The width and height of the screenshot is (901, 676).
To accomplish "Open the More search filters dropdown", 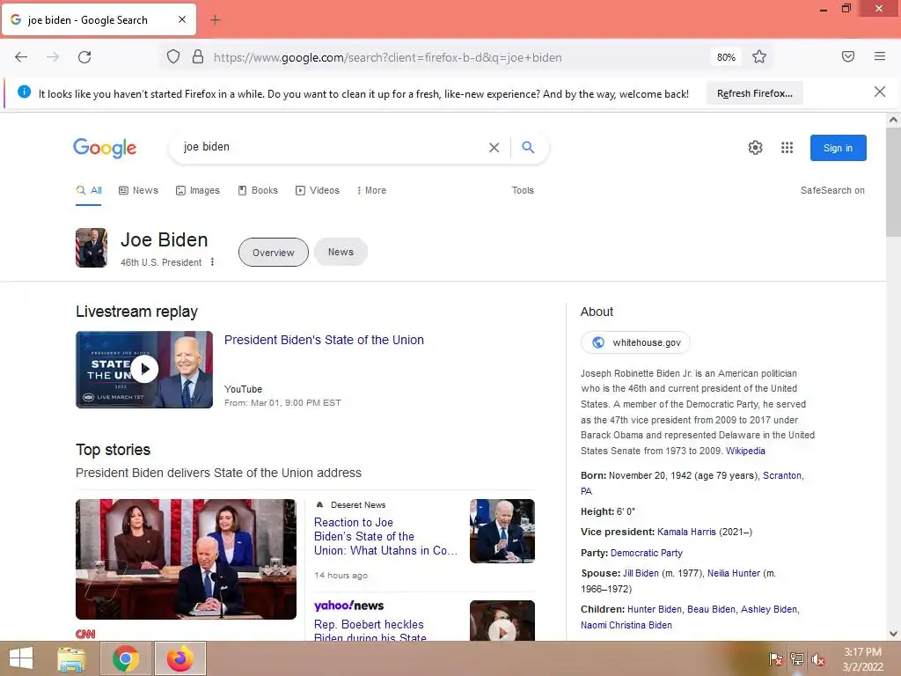I will tap(371, 190).
